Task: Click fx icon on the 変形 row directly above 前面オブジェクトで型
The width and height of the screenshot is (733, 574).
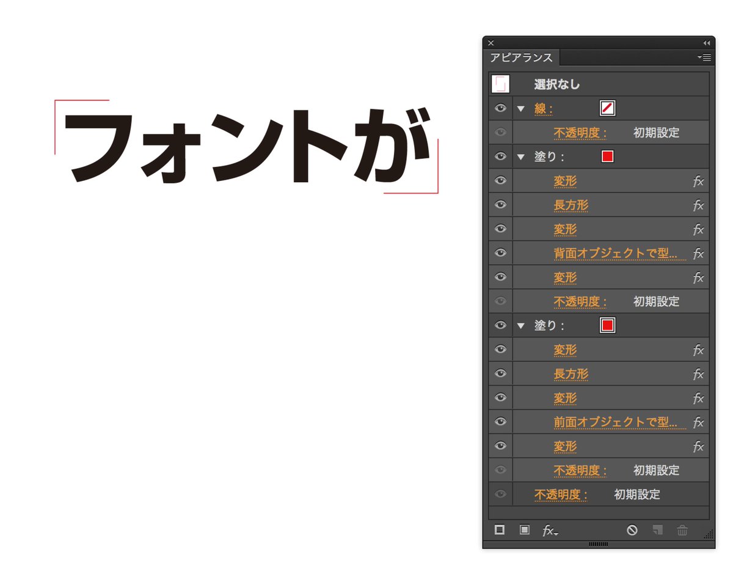Action: [x=698, y=399]
